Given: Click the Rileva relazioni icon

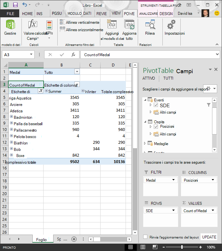Looking at the screenshot, I should [150, 24].
